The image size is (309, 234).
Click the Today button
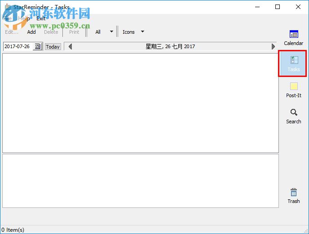tap(53, 47)
